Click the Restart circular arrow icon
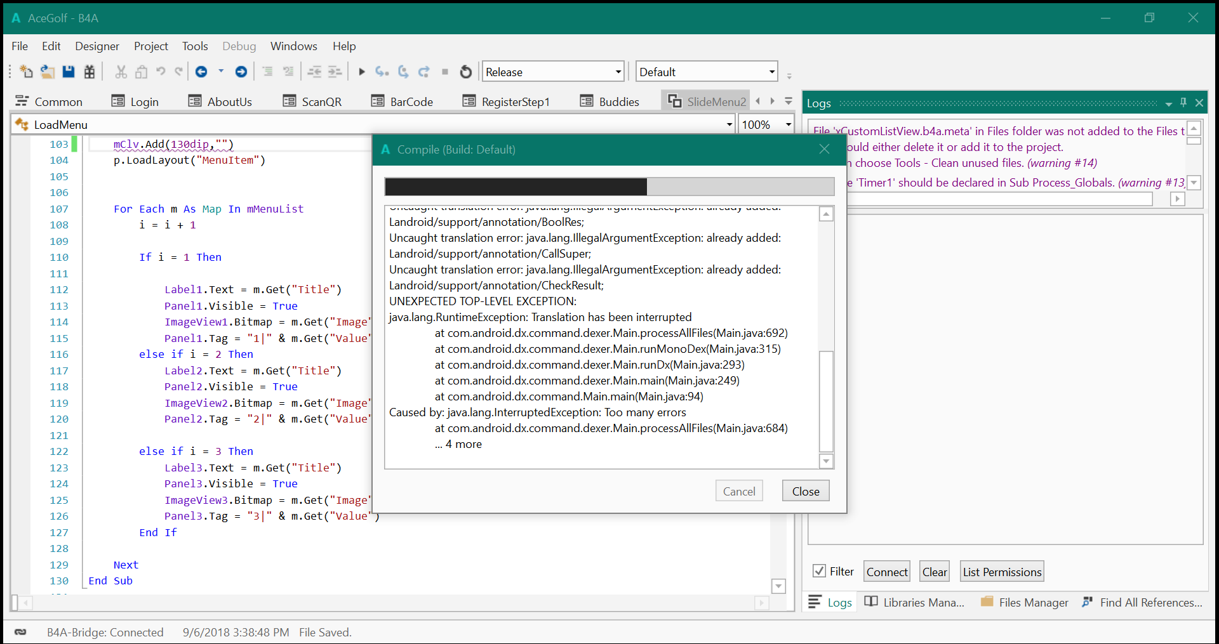 [466, 72]
